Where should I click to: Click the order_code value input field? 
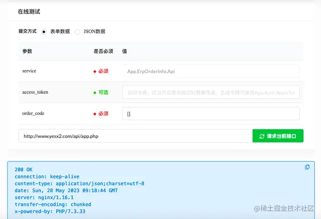[211, 113]
